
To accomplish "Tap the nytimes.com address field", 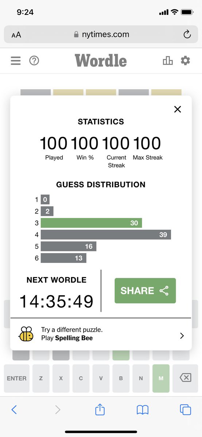I will [101, 35].
